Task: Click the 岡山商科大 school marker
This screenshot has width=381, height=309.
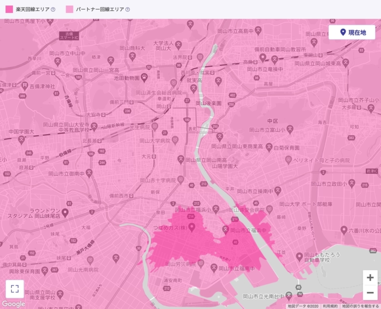Action: click(x=132, y=56)
